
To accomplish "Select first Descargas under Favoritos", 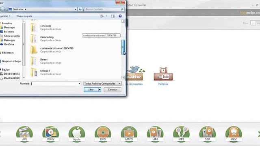I will click(x=9, y=27).
